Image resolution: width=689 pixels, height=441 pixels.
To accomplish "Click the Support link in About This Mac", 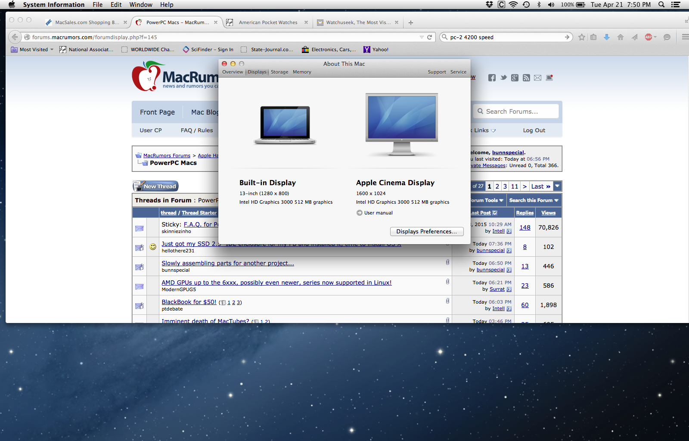I will coord(437,72).
